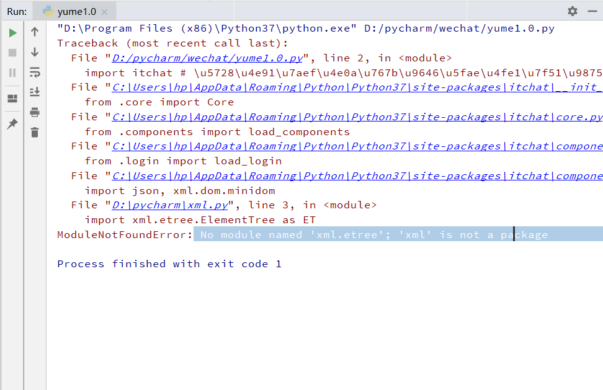The height and width of the screenshot is (390, 603).
Task: Rerun the yume1.0 script
Action: click(12, 32)
